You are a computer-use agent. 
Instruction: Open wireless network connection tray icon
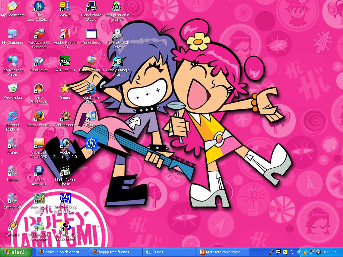(x=312, y=252)
